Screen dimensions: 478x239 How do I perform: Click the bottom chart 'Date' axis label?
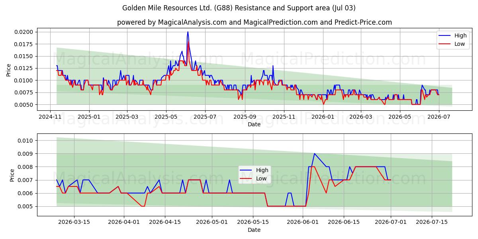254,230
